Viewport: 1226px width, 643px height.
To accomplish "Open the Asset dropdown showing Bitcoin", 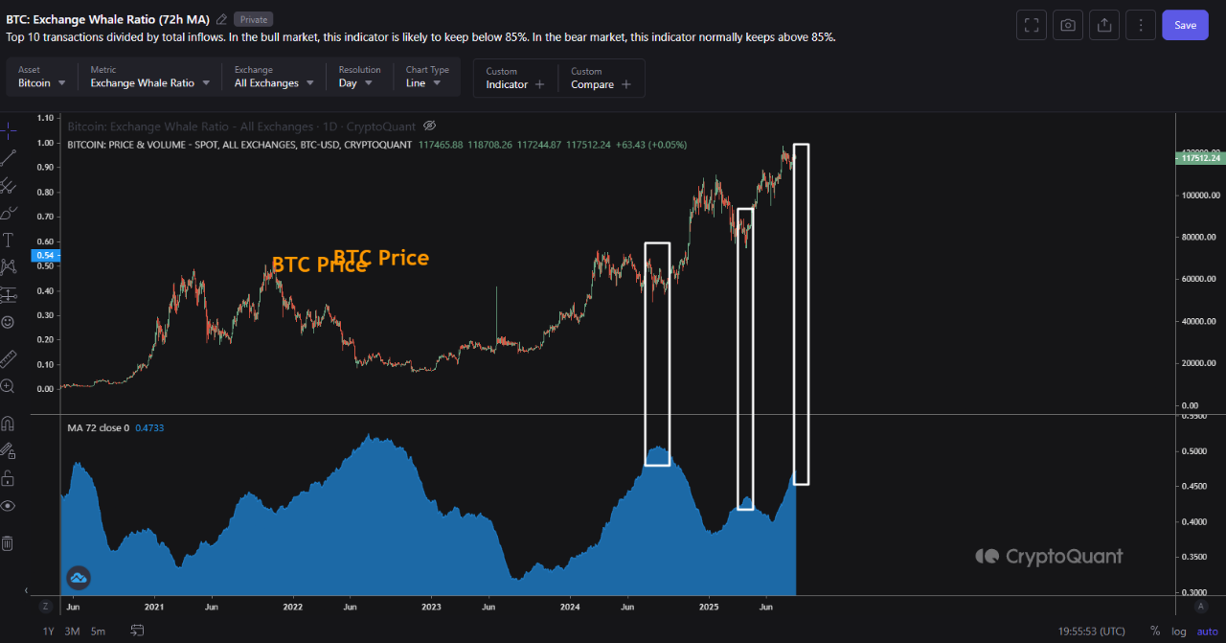I will click(x=38, y=82).
